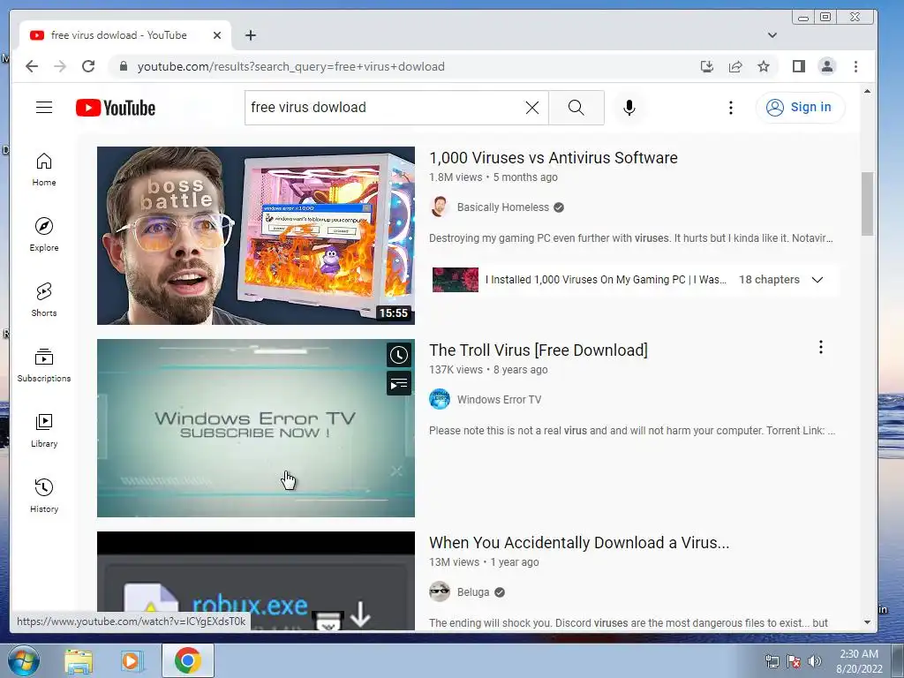904x678 pixels.
Task: Click 'I Installed 1,000 Viruses On My Gaming PC' chapter text
Action: 606,280
